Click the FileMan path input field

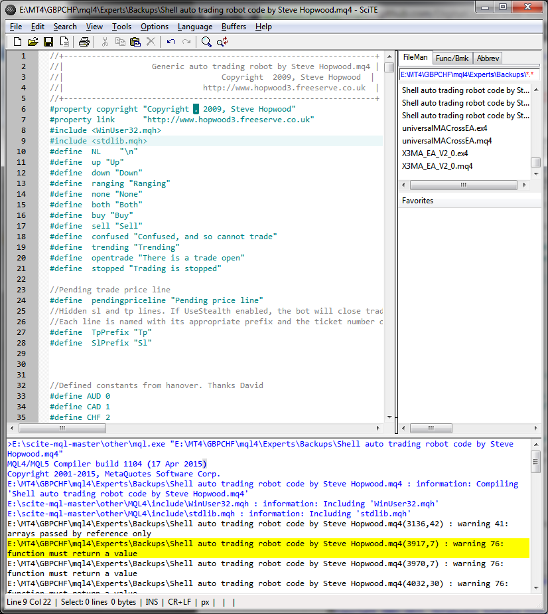click(469, 74)
